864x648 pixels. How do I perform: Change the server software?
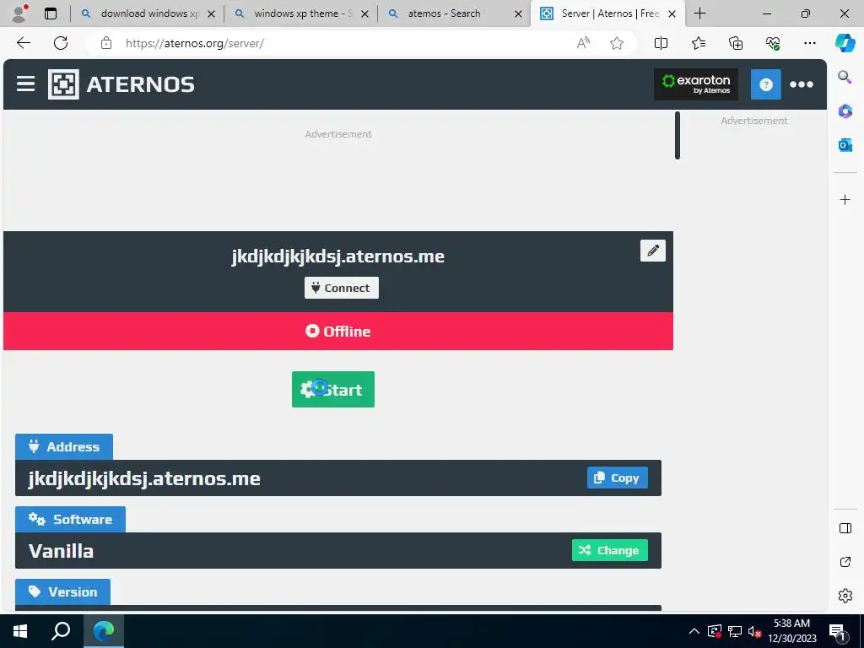coord(610,550)
